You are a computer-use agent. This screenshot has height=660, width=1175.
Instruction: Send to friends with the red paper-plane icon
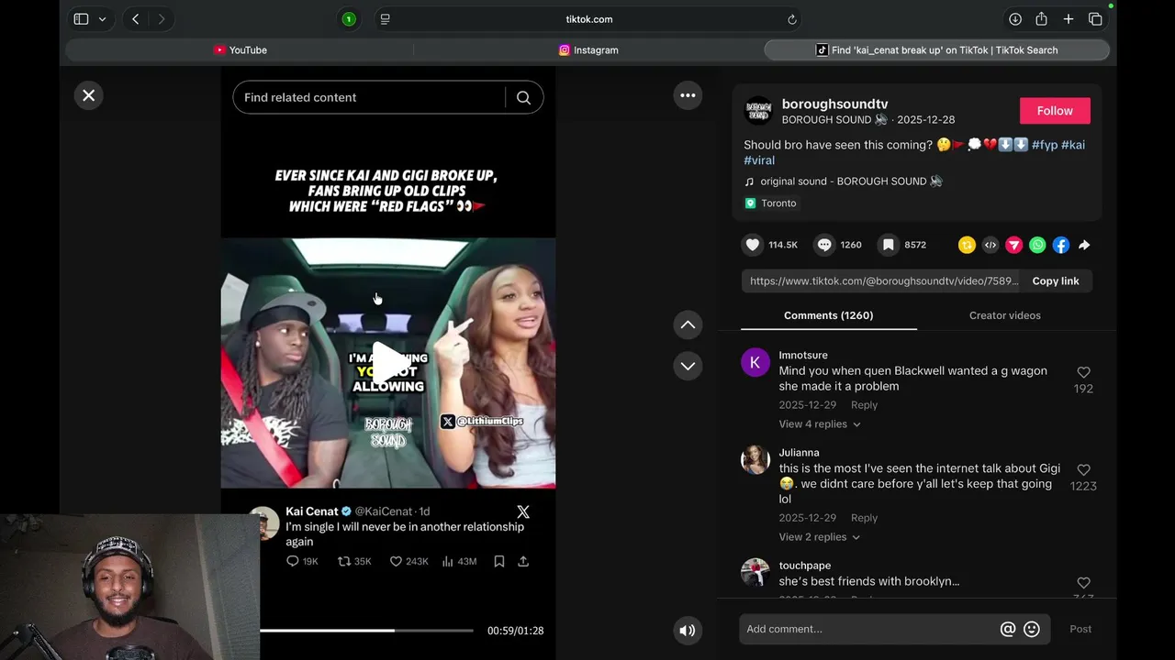pos(1014,245)
